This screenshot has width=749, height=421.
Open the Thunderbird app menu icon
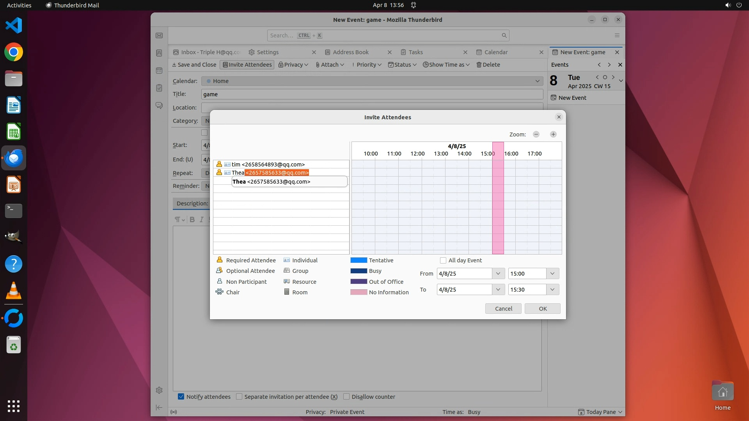pos(617,35)
